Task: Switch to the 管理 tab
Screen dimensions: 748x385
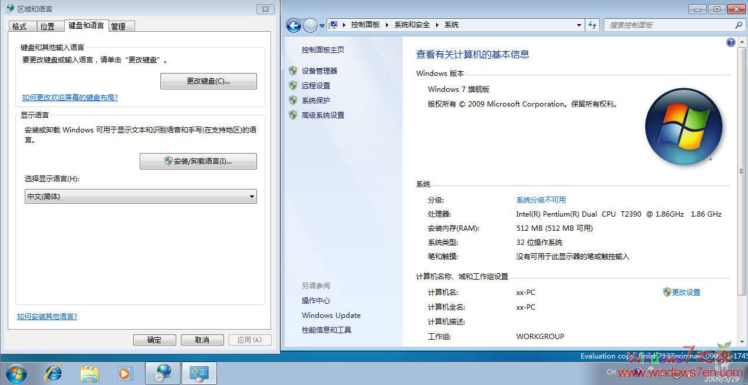Action: point(120,25)
